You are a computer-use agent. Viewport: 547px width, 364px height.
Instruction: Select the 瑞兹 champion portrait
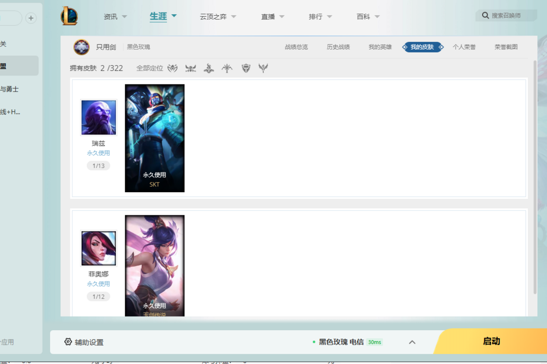coord(99,117)
